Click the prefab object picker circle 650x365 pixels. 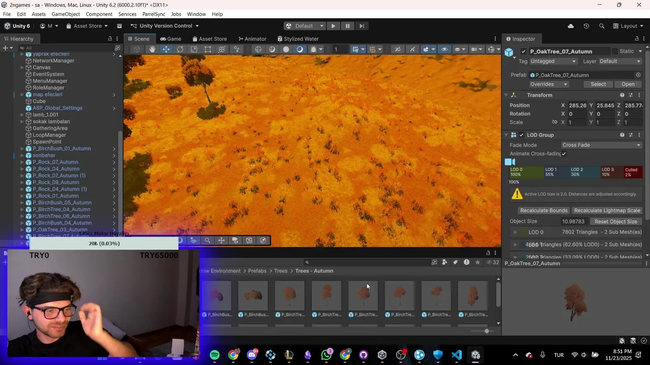coord(638,75)
